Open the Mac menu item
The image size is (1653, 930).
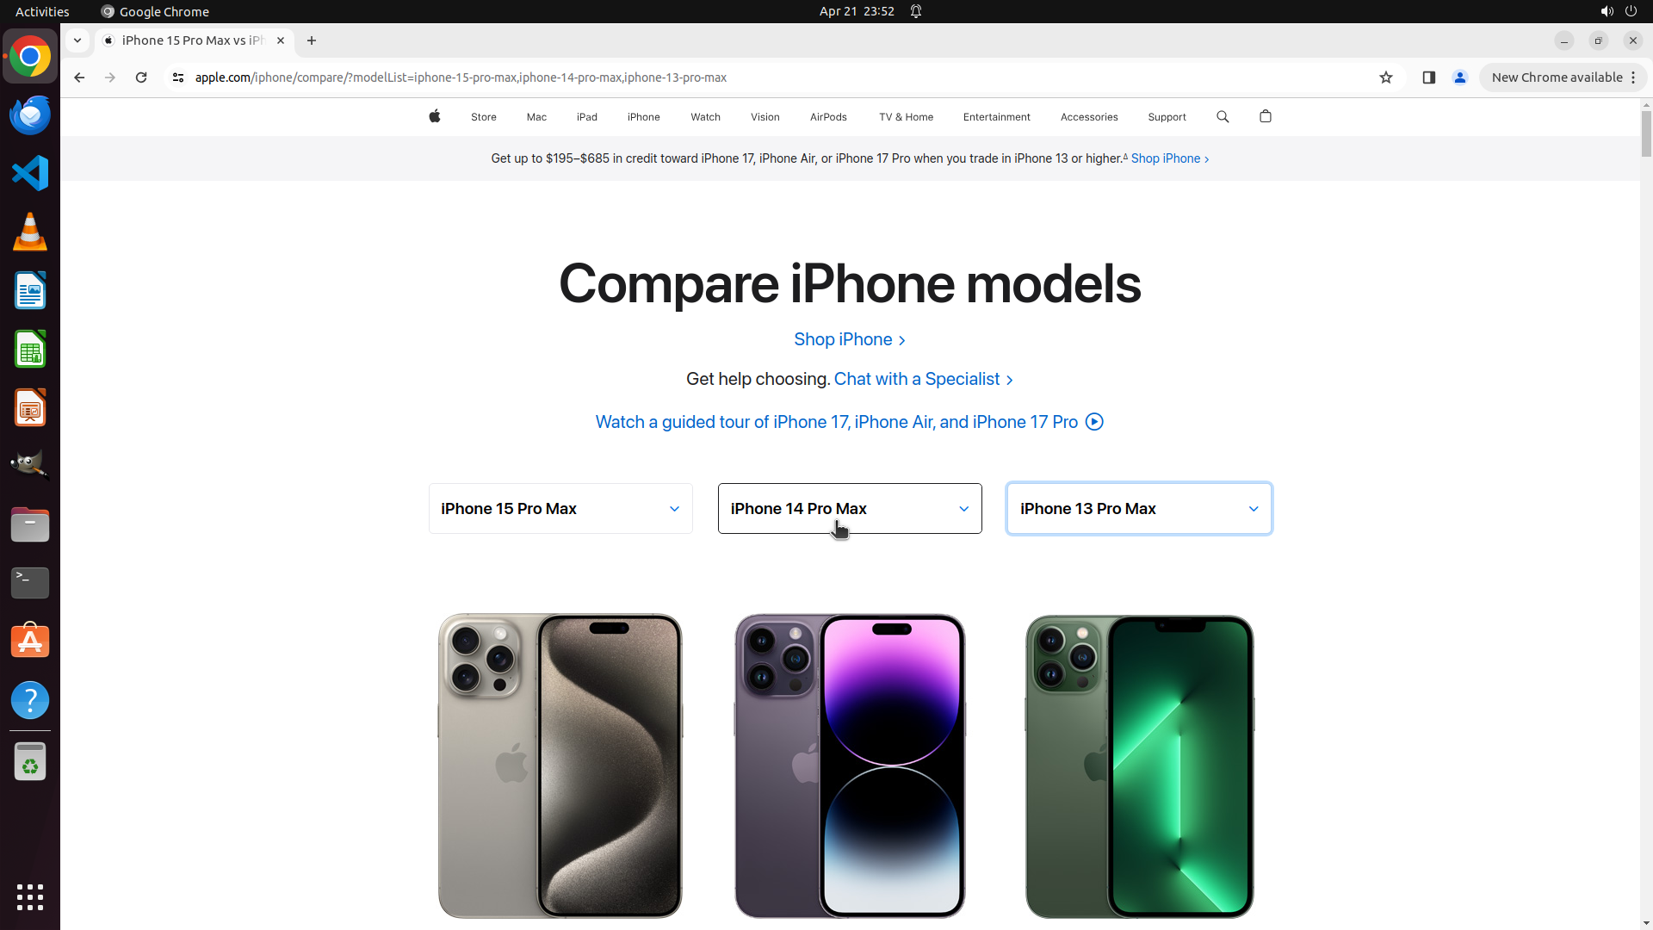point(536,117)
